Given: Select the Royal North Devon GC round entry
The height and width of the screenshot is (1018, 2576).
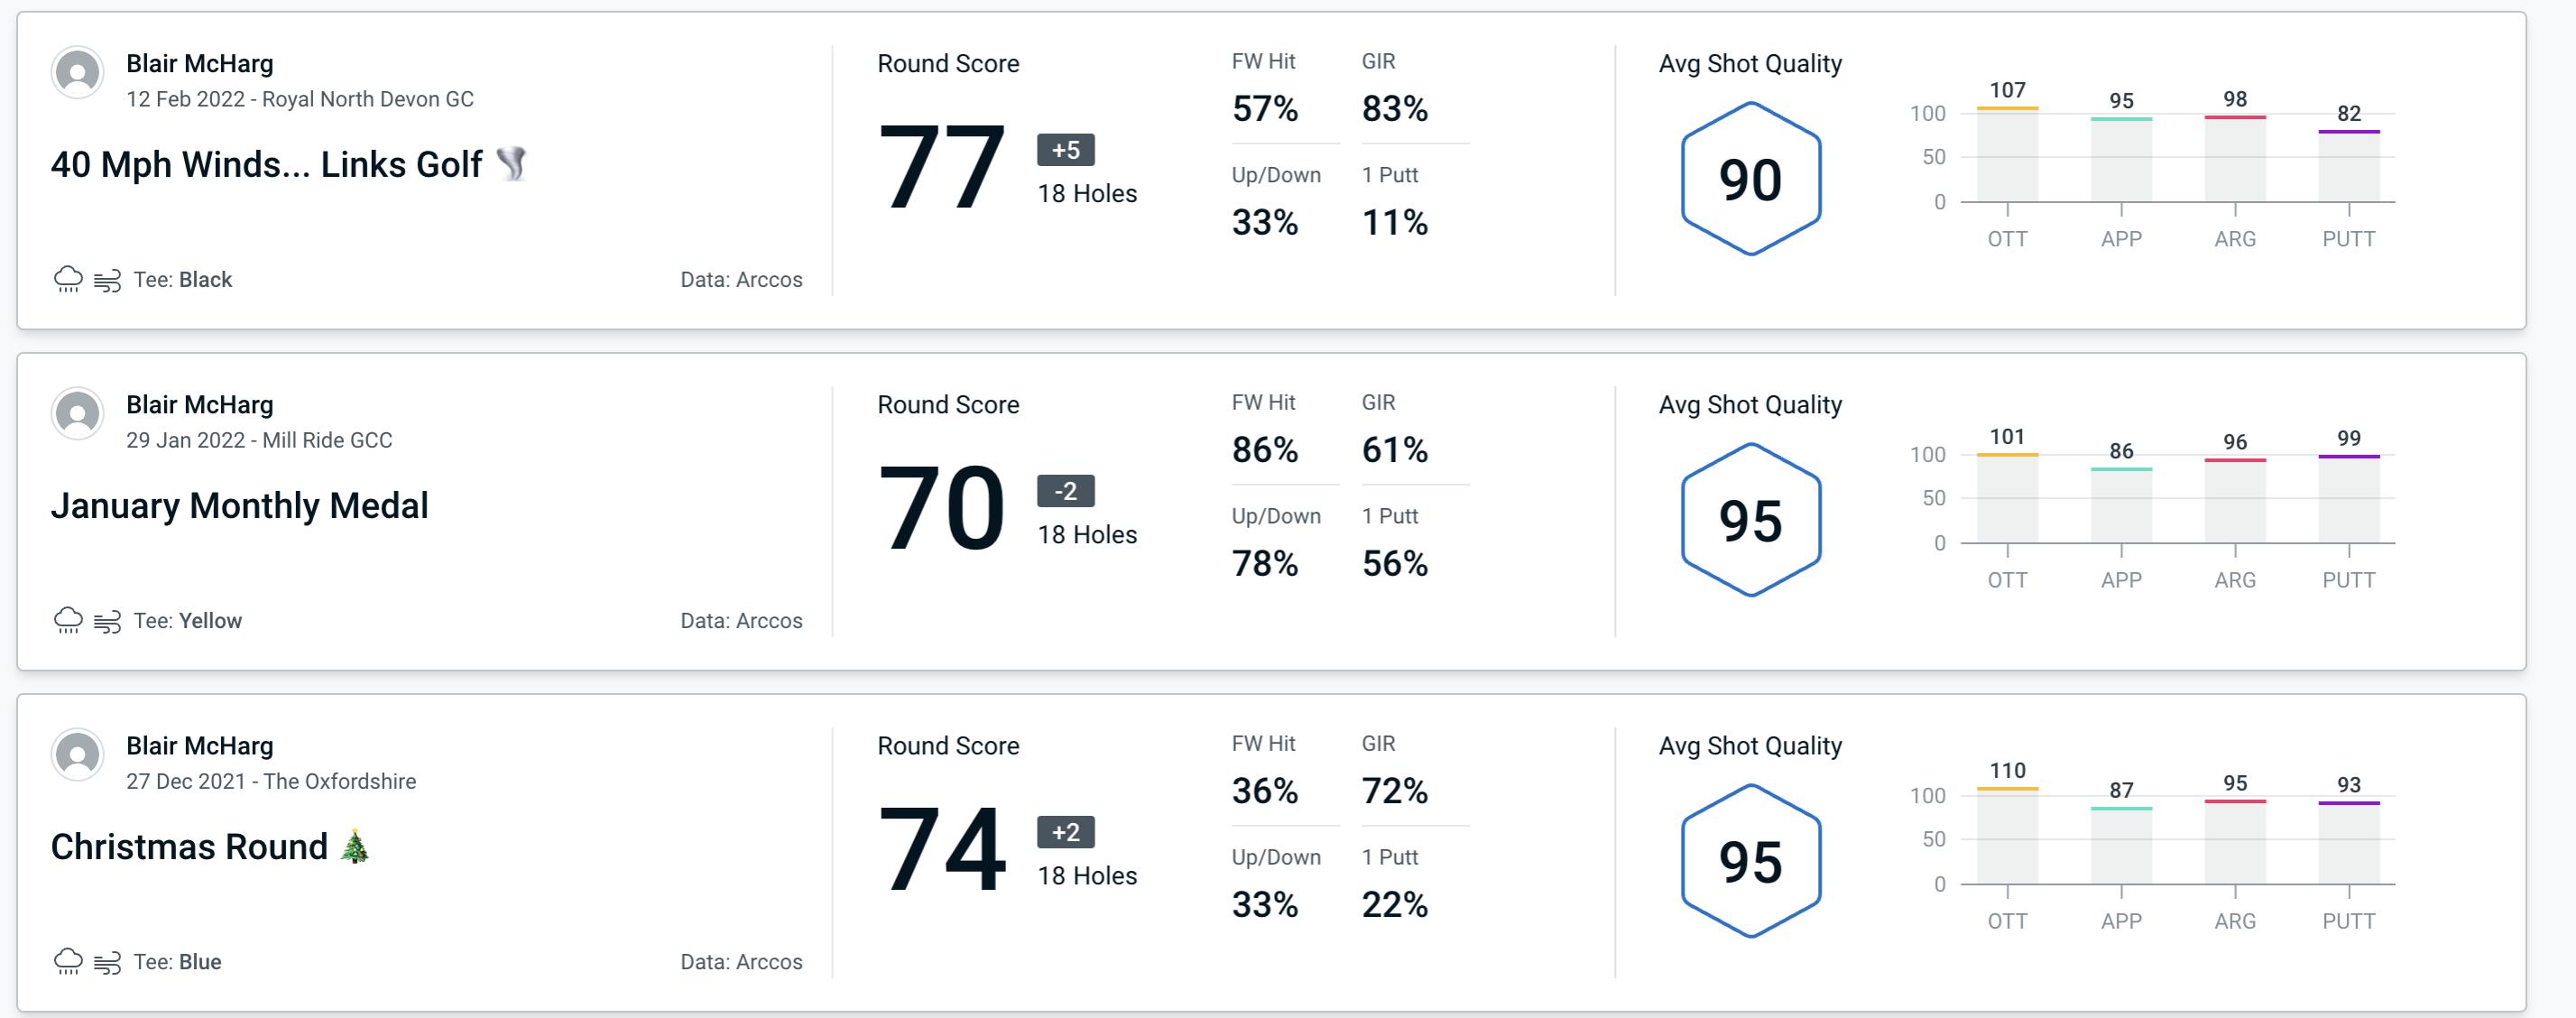Looking at the screenshot, I should [1287, 172].
